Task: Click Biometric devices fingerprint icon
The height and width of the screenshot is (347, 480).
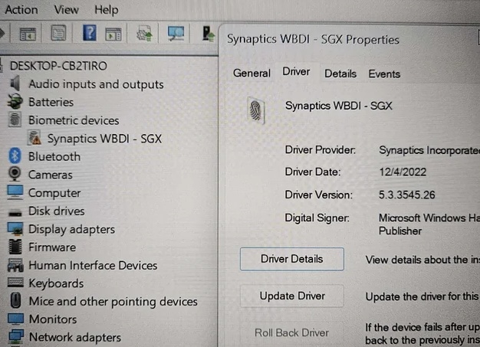Action: point(15,119)
